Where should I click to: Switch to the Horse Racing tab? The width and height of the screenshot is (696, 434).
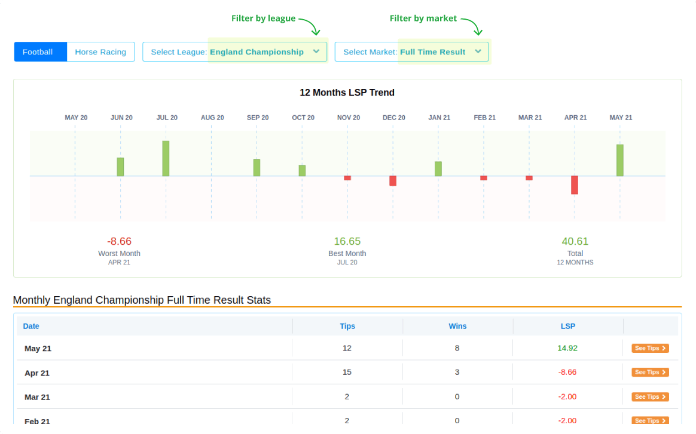pyautogui.click(x=100, y=52)
